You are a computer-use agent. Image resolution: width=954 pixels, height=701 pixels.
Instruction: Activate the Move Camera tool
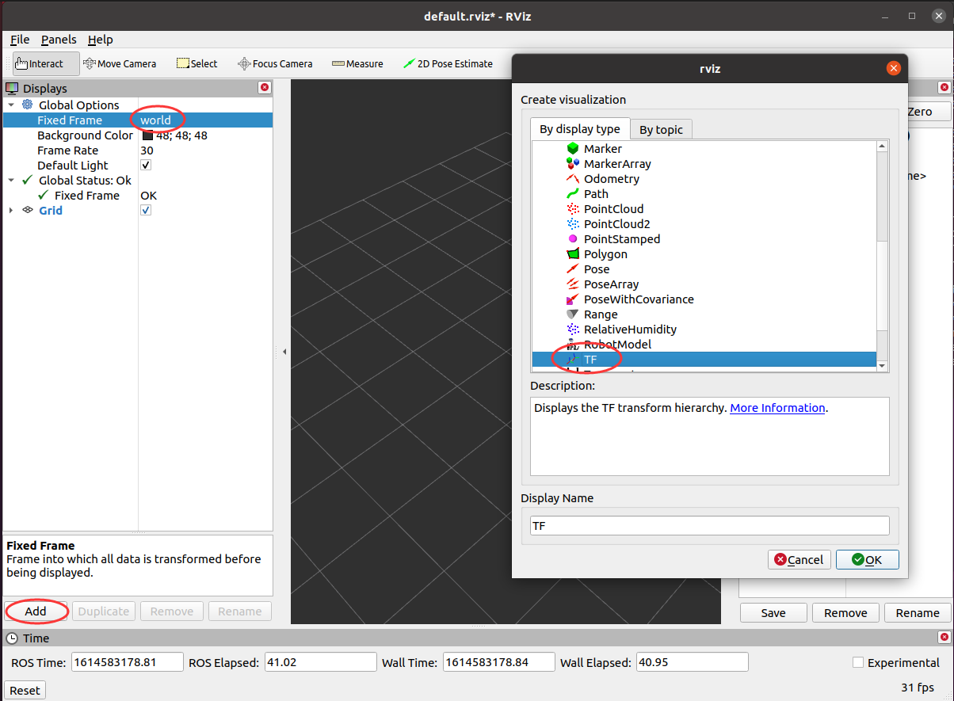pos(120,63)
